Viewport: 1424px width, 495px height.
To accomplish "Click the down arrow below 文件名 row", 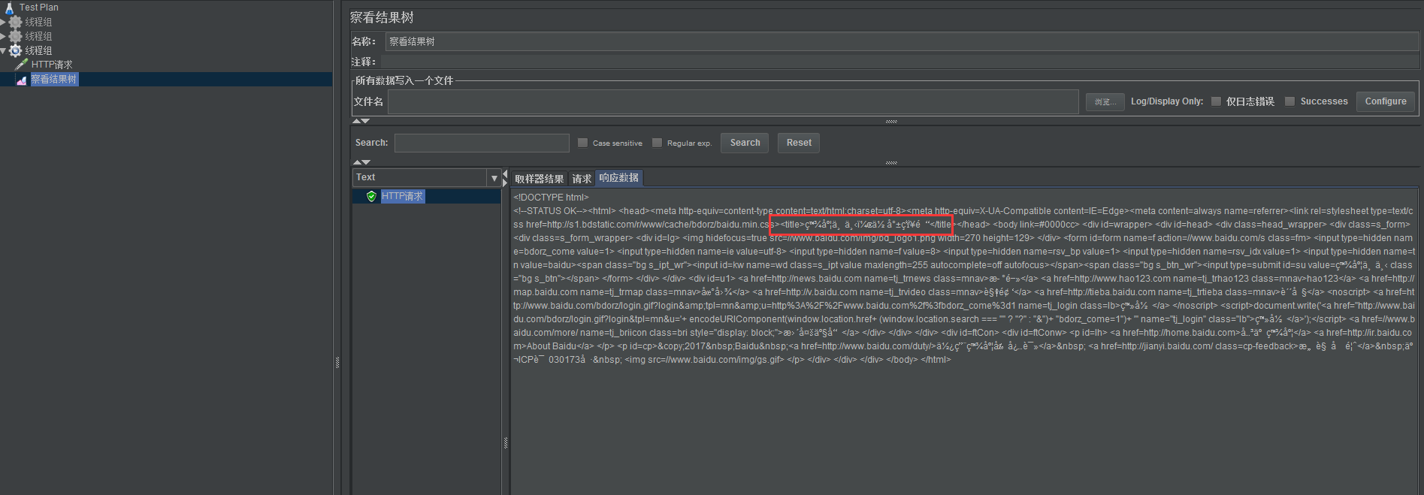I will pos(365,121).
